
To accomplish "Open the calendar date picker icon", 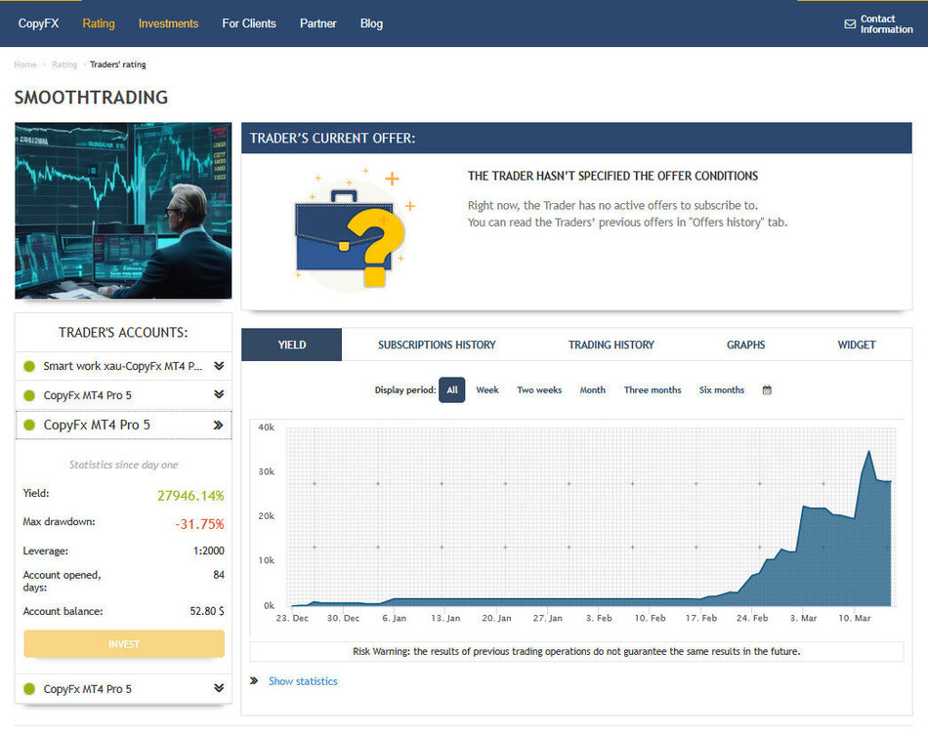I will [767, 390].
